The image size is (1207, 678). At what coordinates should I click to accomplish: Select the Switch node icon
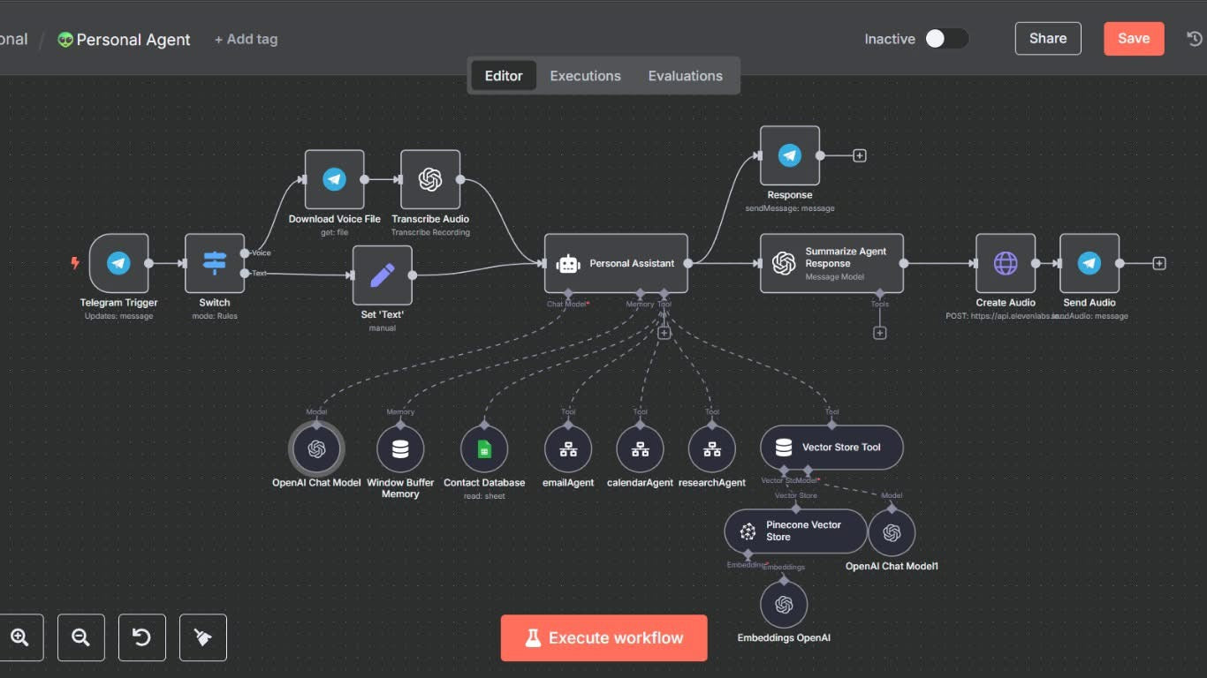(x=215, y=263)
